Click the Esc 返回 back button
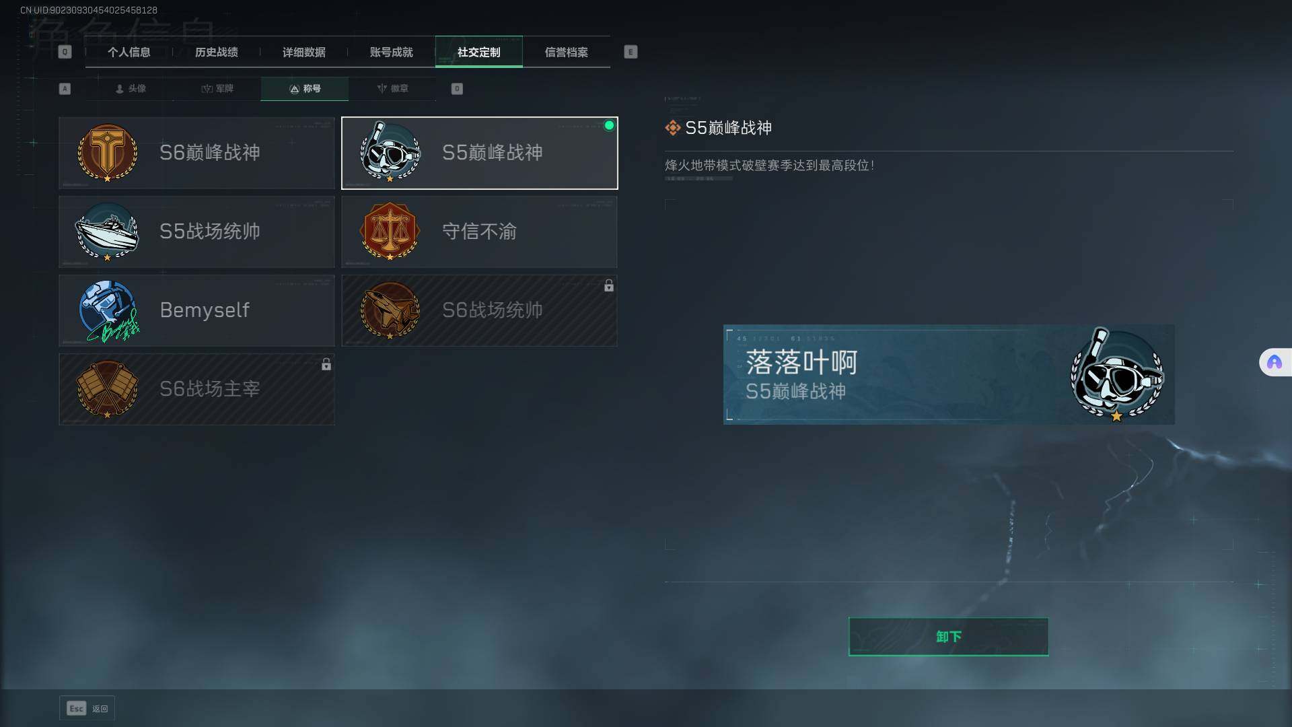The width and height of the screenshot is (1292, 727). point(87,708)
